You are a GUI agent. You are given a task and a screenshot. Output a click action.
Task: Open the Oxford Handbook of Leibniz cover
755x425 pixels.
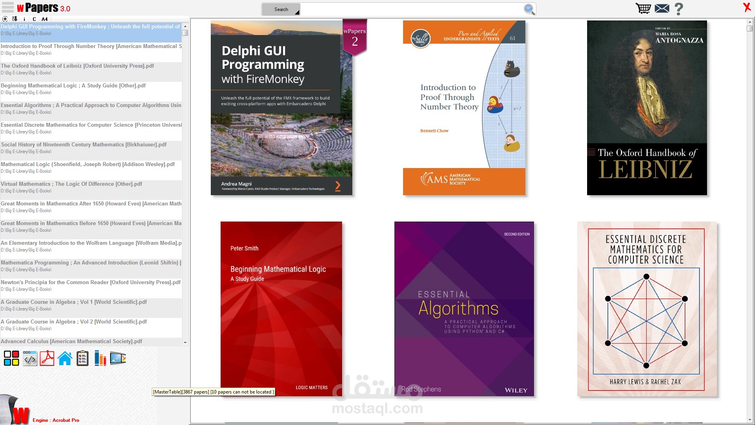click(647, 108)
